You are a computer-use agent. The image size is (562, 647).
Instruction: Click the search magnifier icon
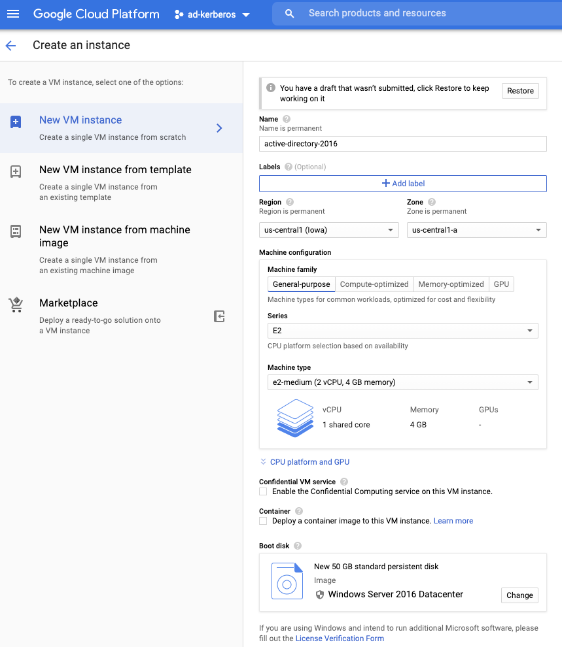[x=289, y=14]
